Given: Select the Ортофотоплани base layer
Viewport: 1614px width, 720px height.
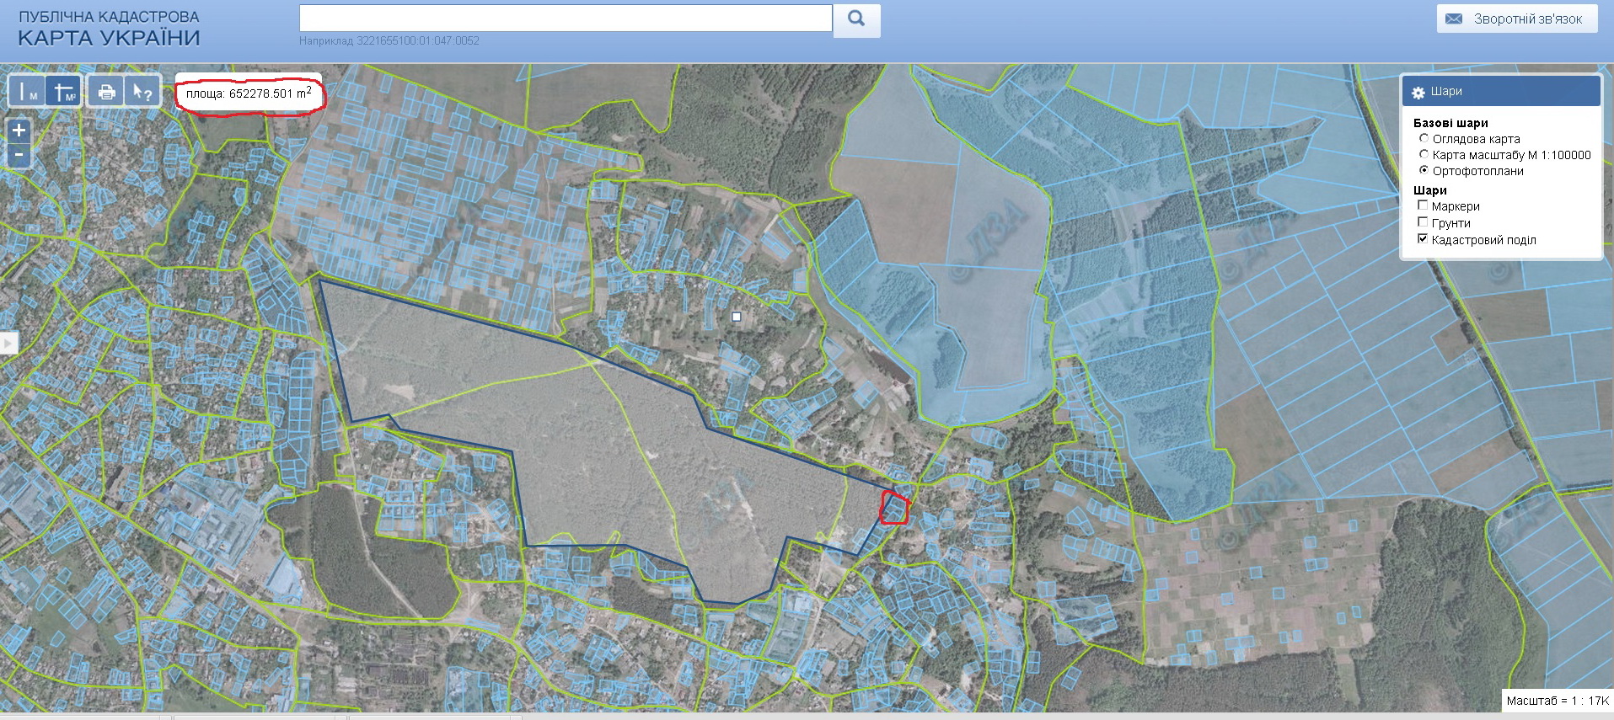Looking at the screenshot, I should click(x=1424, y=170).
